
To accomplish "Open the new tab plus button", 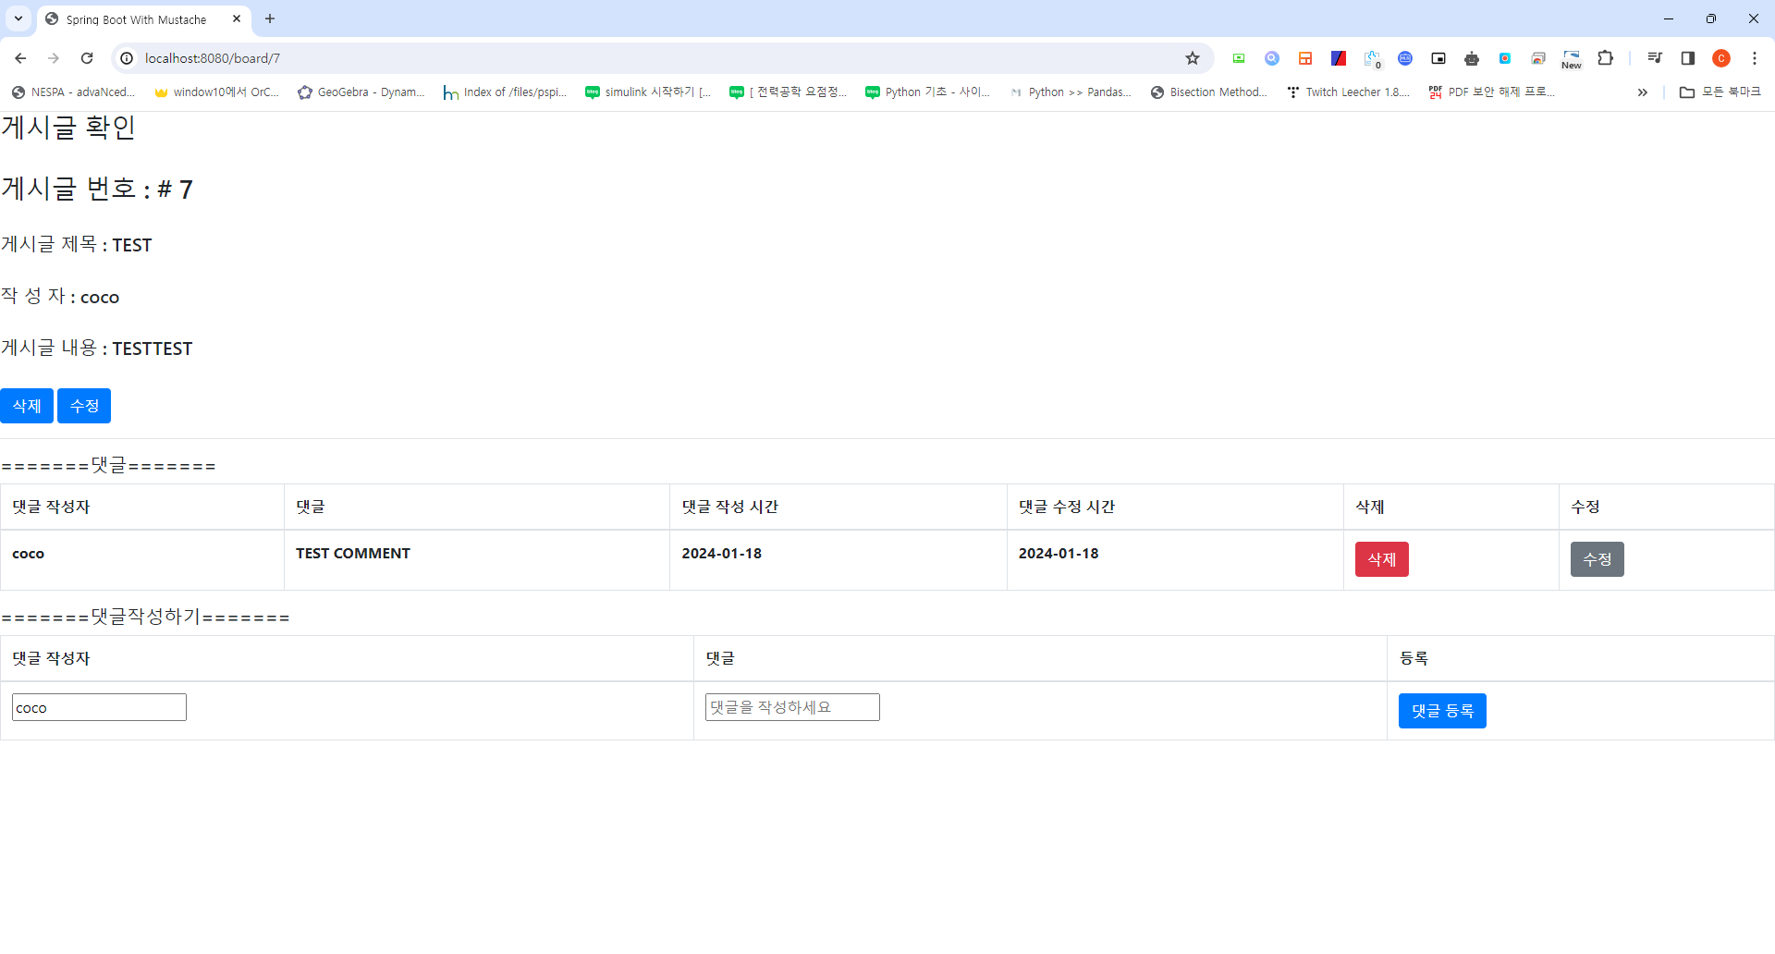I will [x=270, y=18].
